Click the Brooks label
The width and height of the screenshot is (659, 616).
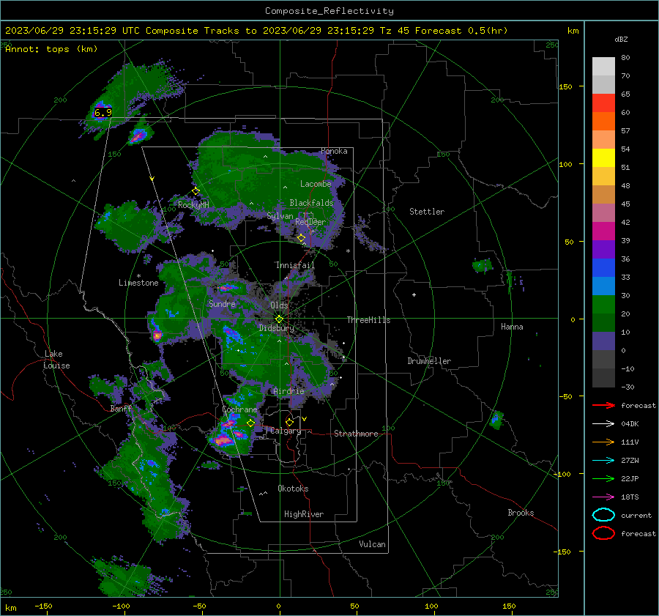point(521,513)
